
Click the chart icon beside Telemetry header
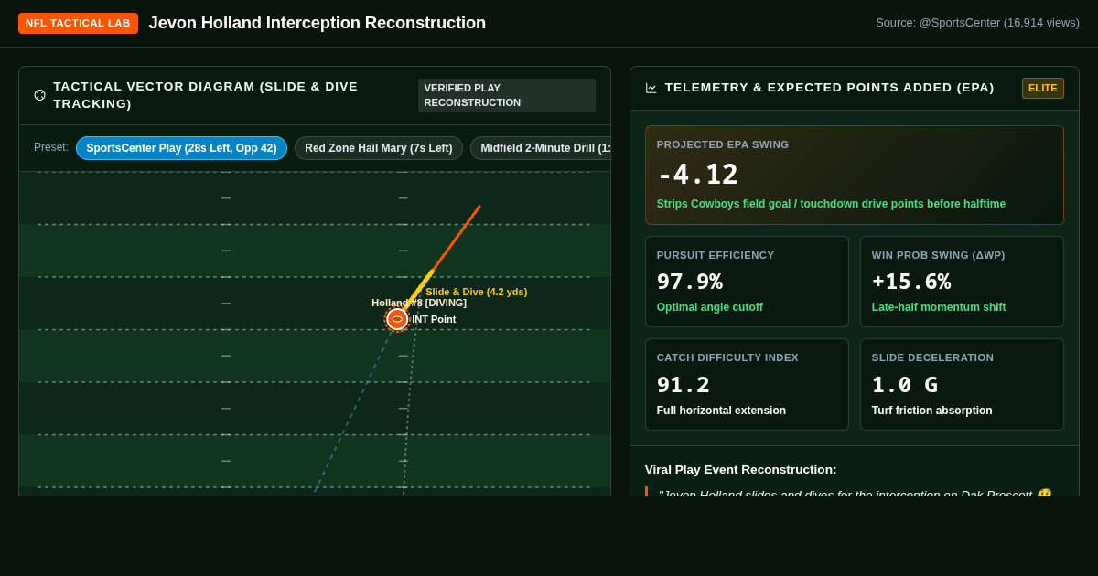[651, 88]
